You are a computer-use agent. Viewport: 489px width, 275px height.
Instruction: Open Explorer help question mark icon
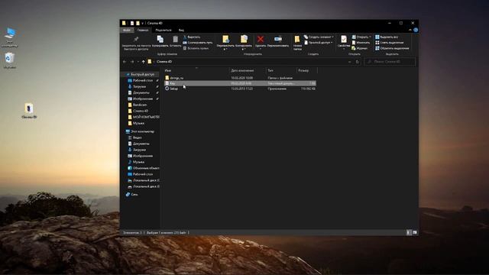click(x=416, y=30)
